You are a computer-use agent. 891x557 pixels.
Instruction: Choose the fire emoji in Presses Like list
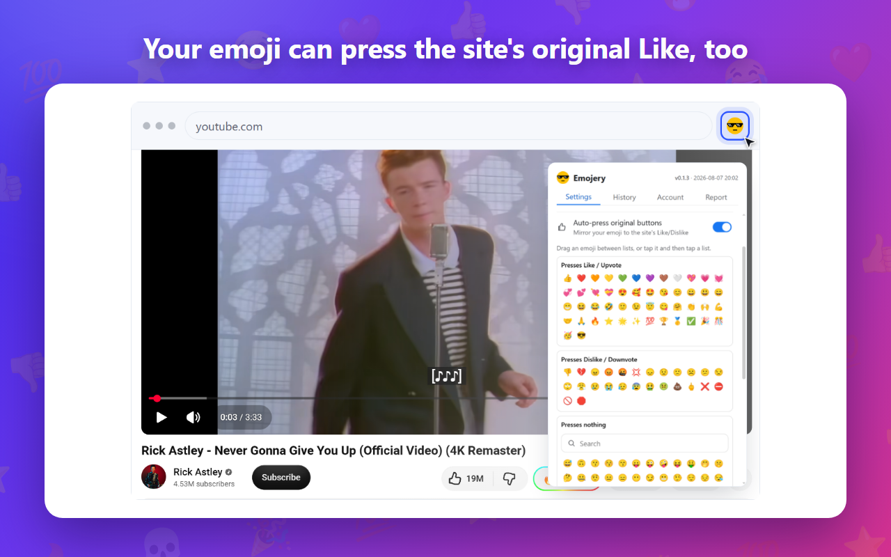(595, 321)
